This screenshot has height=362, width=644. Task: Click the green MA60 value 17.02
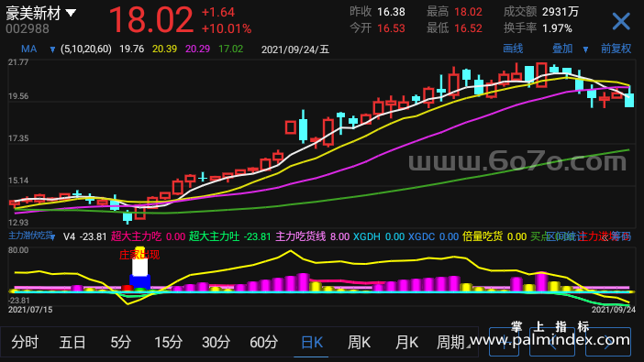(231, 49)
